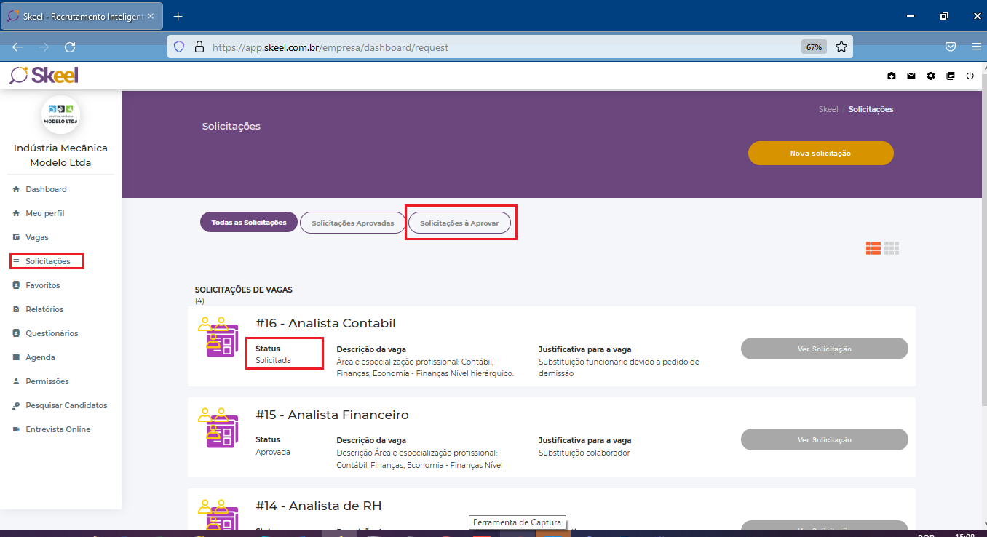Screen dimensions: 987x537
Task: Select the Todas as Solicitações tab
Action: (x=249, y=223)
